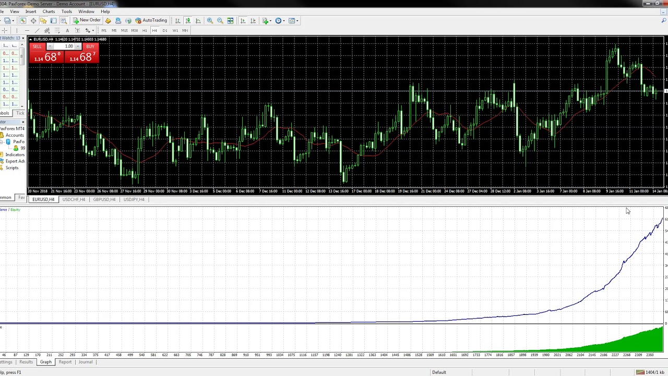Image resolution: width=668 pixels, height=376 pixels.
Task: Switch to M15 timeframe
Action: click(124, 30)
